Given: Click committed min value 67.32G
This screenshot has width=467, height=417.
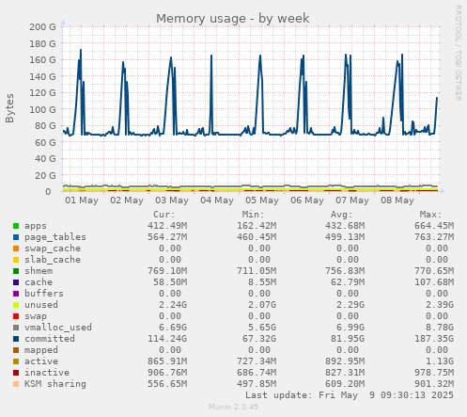Looking at the screenshot, I should point(259,339).
